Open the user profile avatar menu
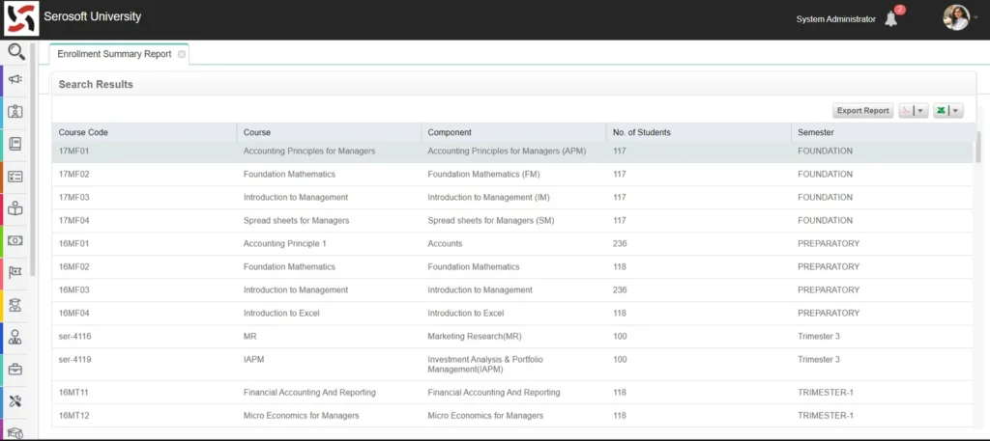This screenshot has width=990, height=441. pos(956,17)
